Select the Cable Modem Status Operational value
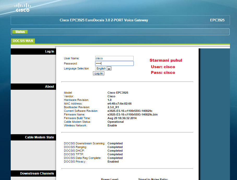The width and height of the screenshot is (237, 180). [x=116, y=122]
